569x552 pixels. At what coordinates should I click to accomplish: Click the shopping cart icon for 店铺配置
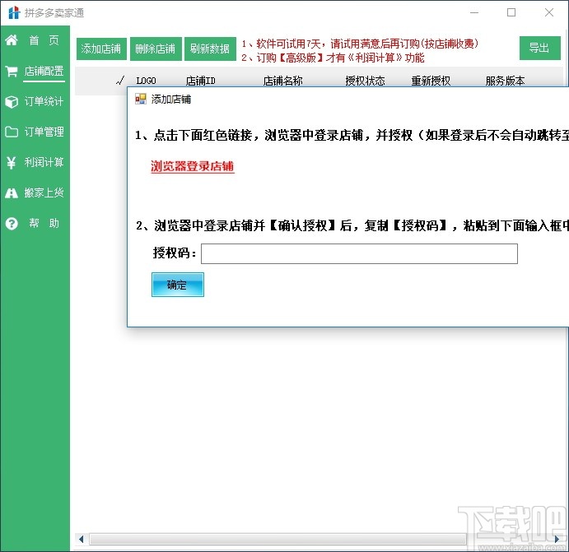12,71
